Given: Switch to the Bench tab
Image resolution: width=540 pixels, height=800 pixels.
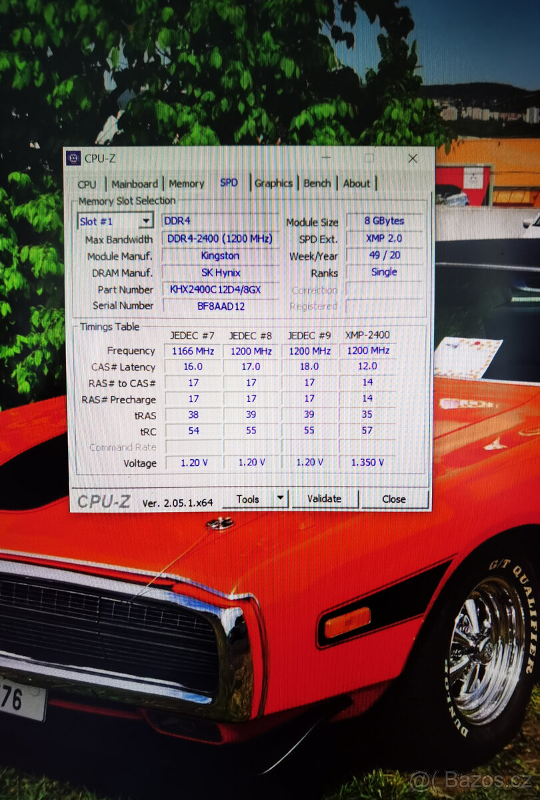Looking at the screenshot, I should (x=317, y=183).
